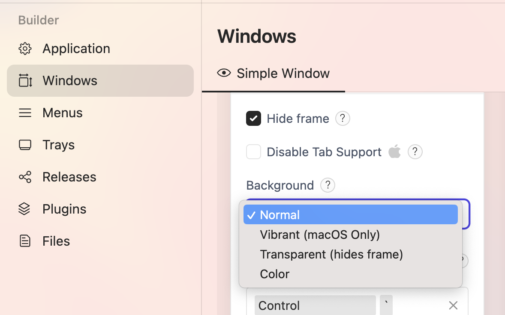Enable Disable Tab Support
Screen dimensions: 505x315
point(253,152)
